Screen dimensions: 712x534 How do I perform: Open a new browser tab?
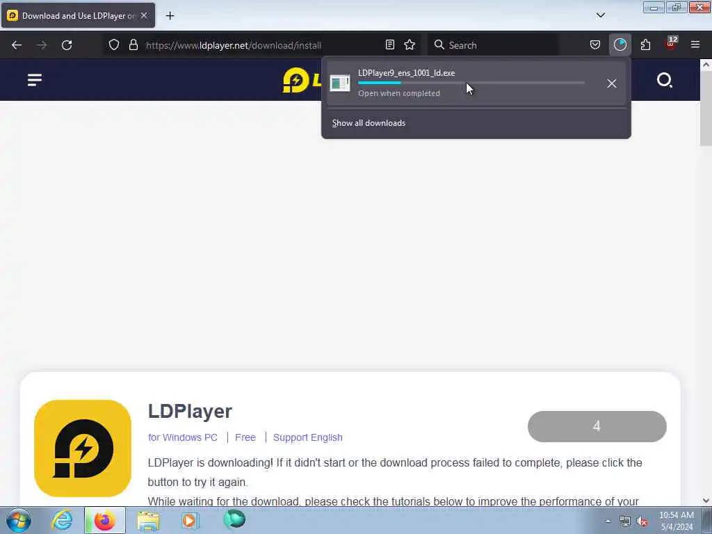170,16
